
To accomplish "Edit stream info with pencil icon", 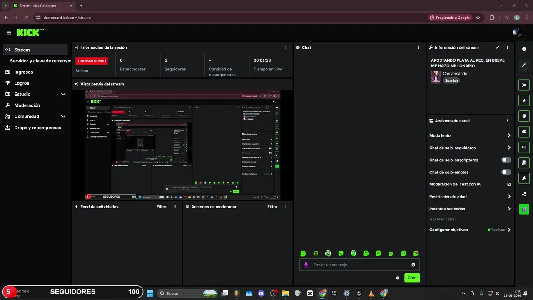I will click(x=497, y=47).
